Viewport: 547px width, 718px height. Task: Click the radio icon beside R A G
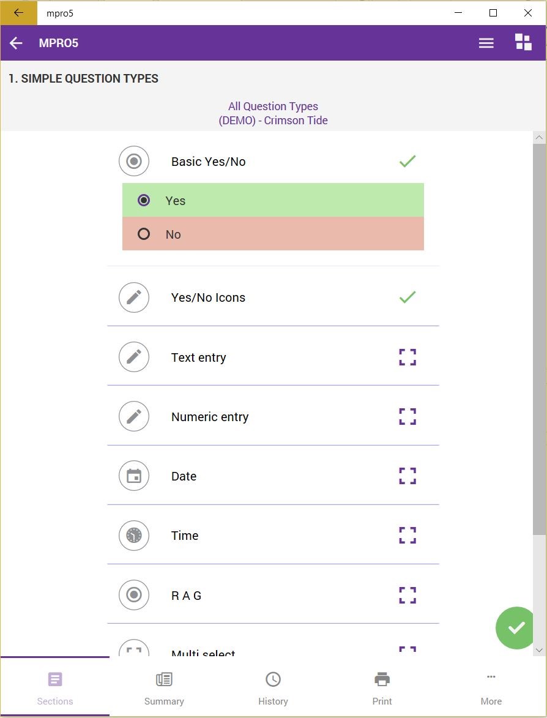[x=133, y=595]
